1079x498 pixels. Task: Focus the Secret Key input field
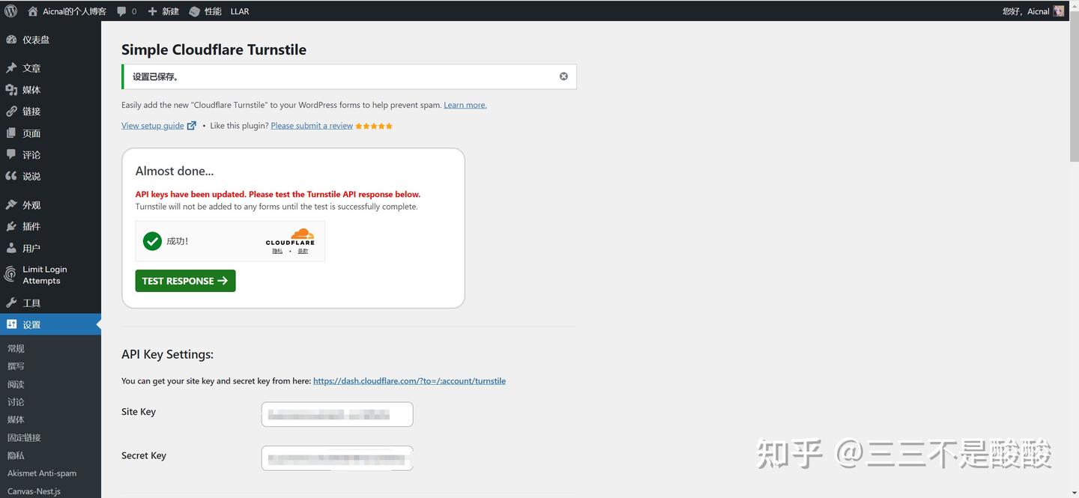pos(337,458)
